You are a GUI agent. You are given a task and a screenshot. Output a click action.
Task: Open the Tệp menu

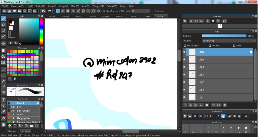tap(5, 6)
